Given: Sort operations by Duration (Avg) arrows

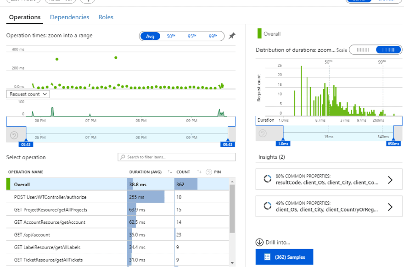Looking at the screenshot, I should click(170, 172).
